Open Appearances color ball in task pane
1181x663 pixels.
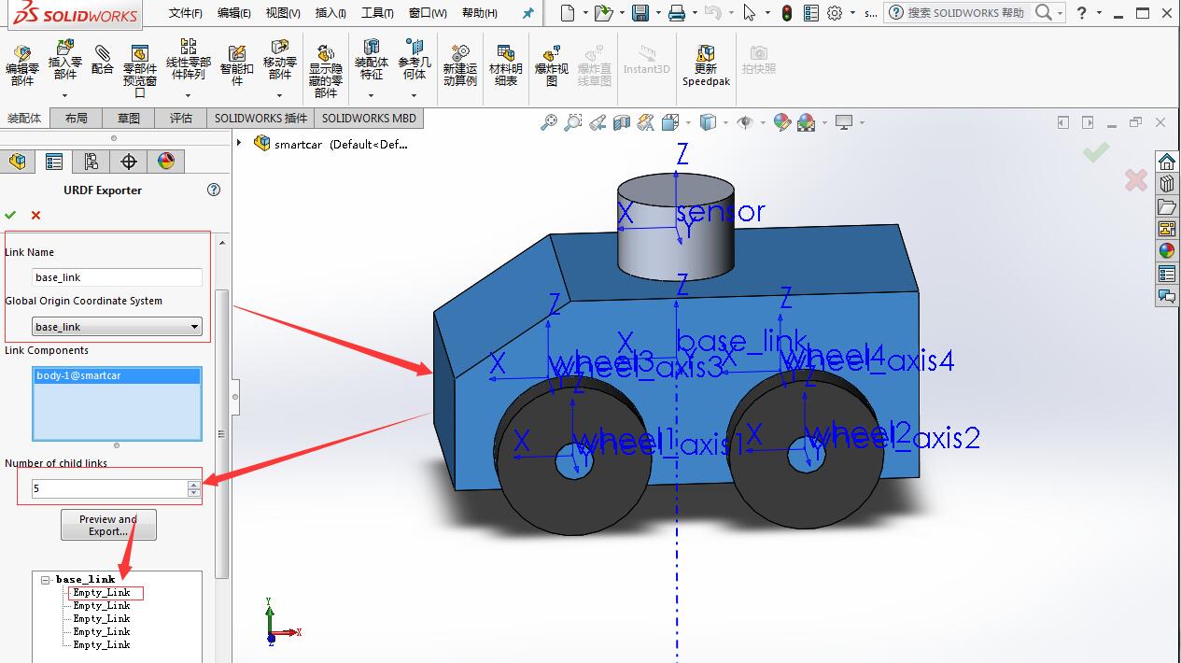1167,250
